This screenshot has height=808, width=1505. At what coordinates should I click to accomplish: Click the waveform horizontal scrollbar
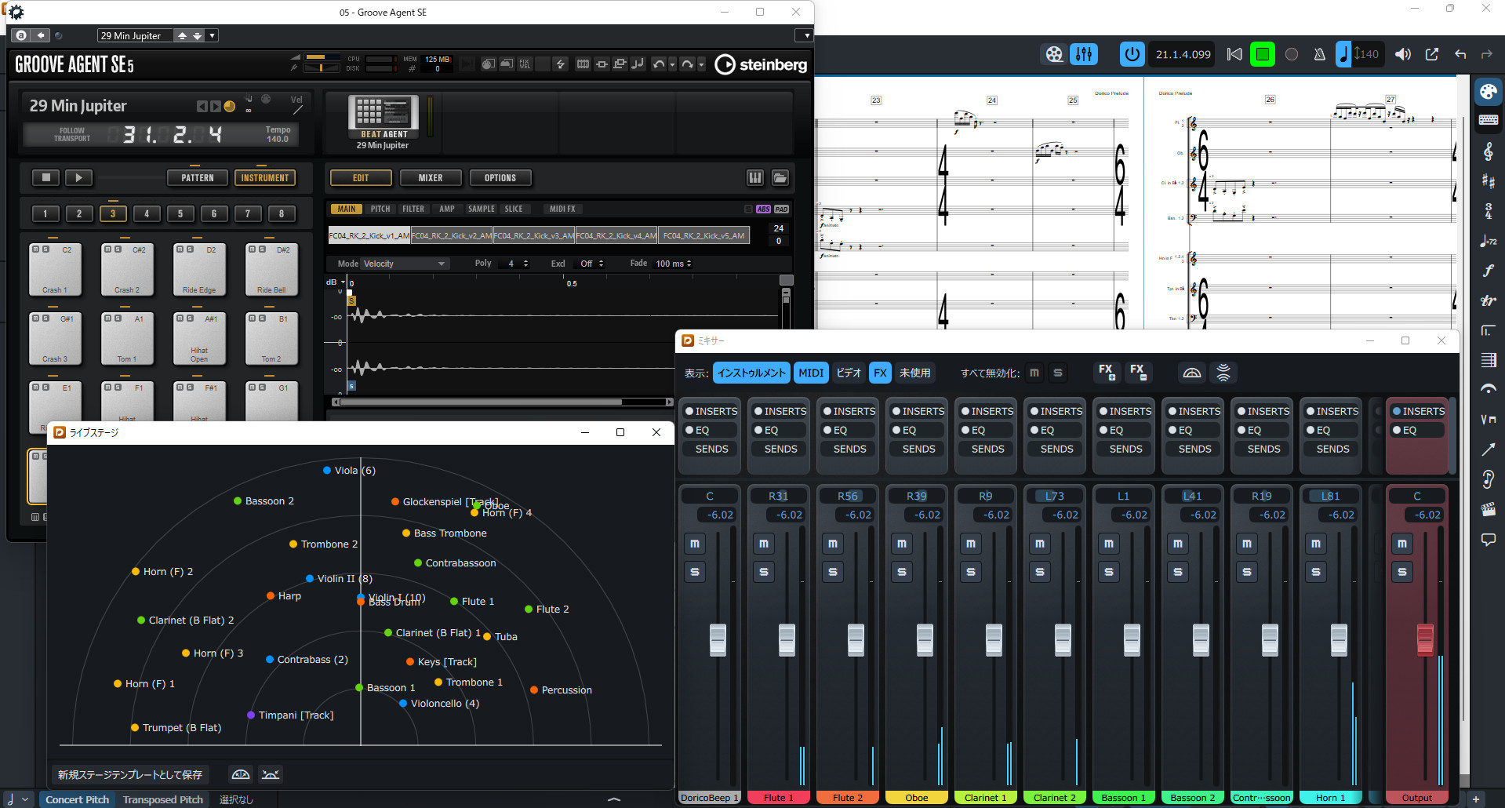click(481, 402)
